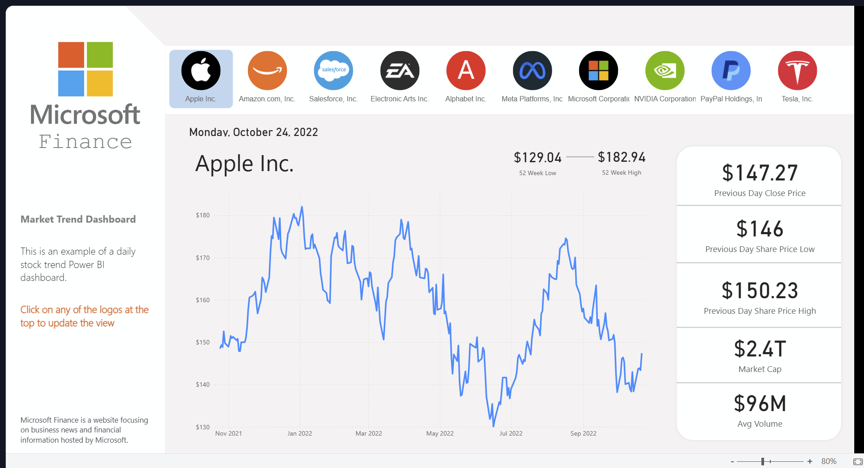Click the zoom in plus button
This screenshot has width=864, height=468.
pos(810,461)
